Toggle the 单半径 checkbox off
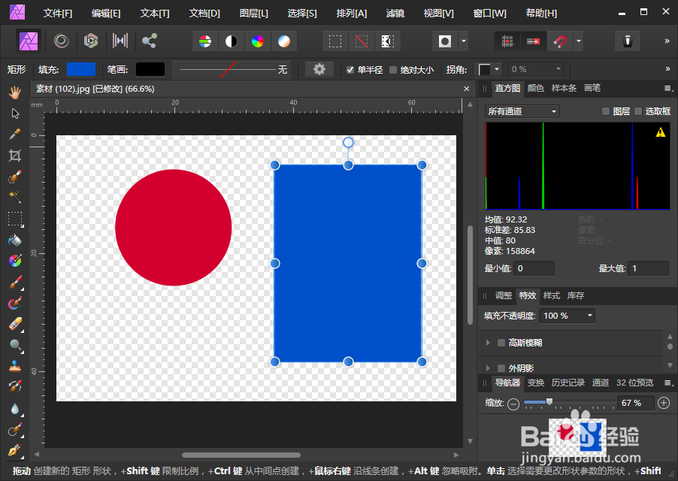This screenshot has height=481, width=678. pos(351,69)
